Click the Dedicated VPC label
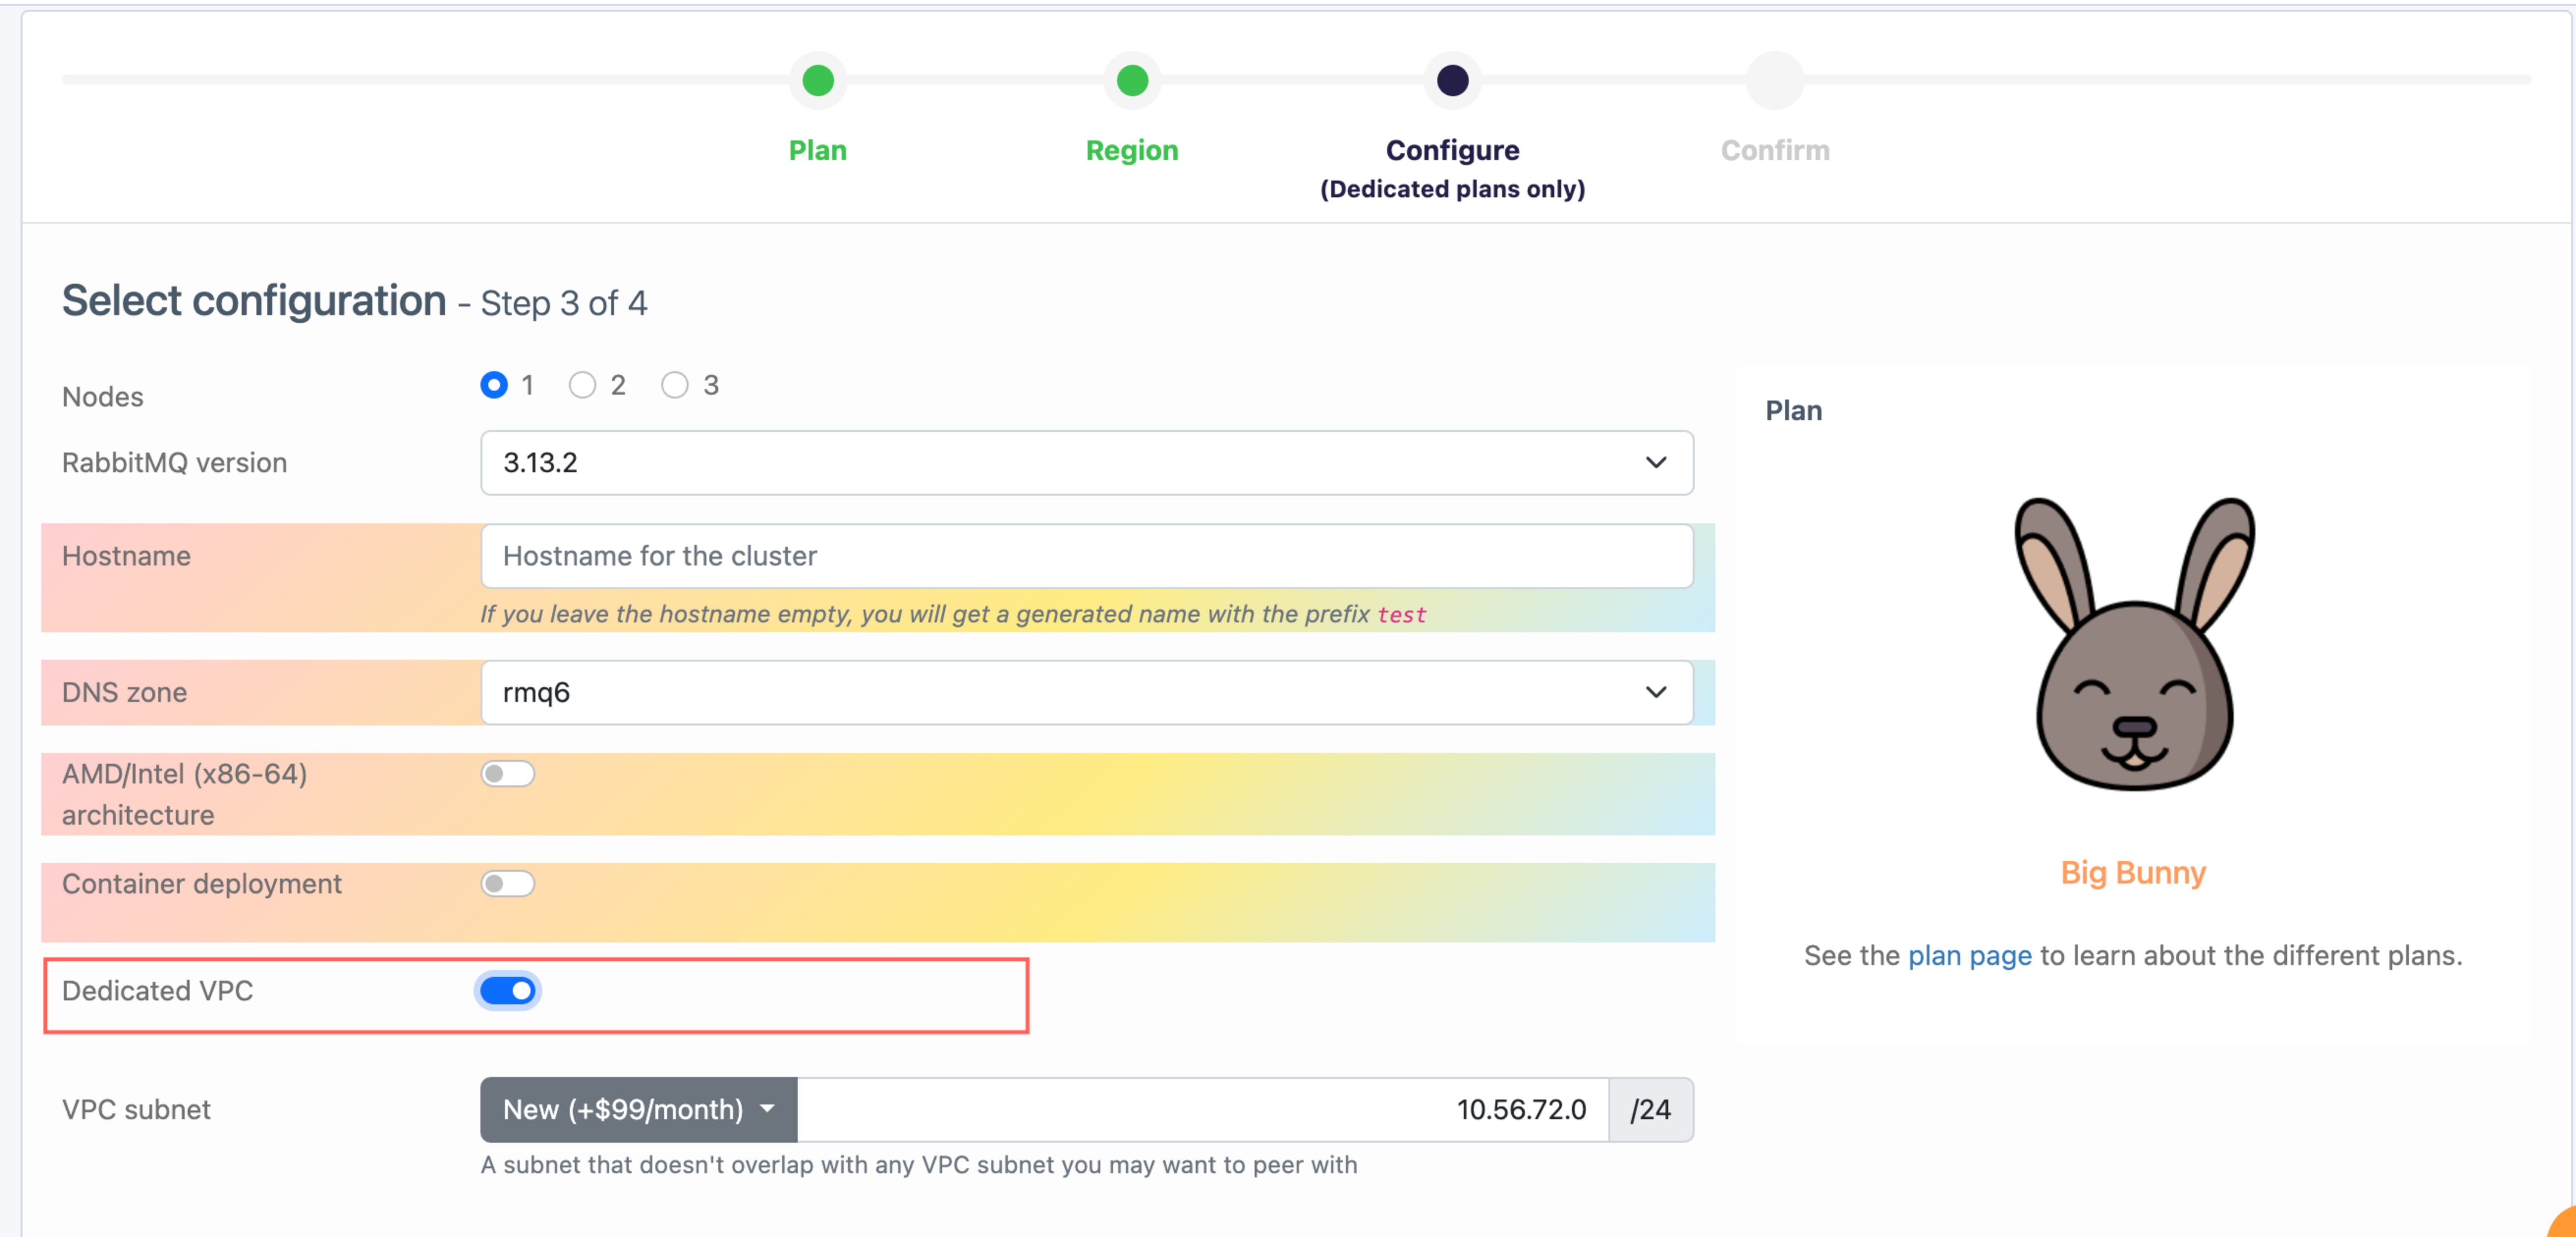Image resolution: width=2576 pixels, height=1237 pixels. (157, 990)
